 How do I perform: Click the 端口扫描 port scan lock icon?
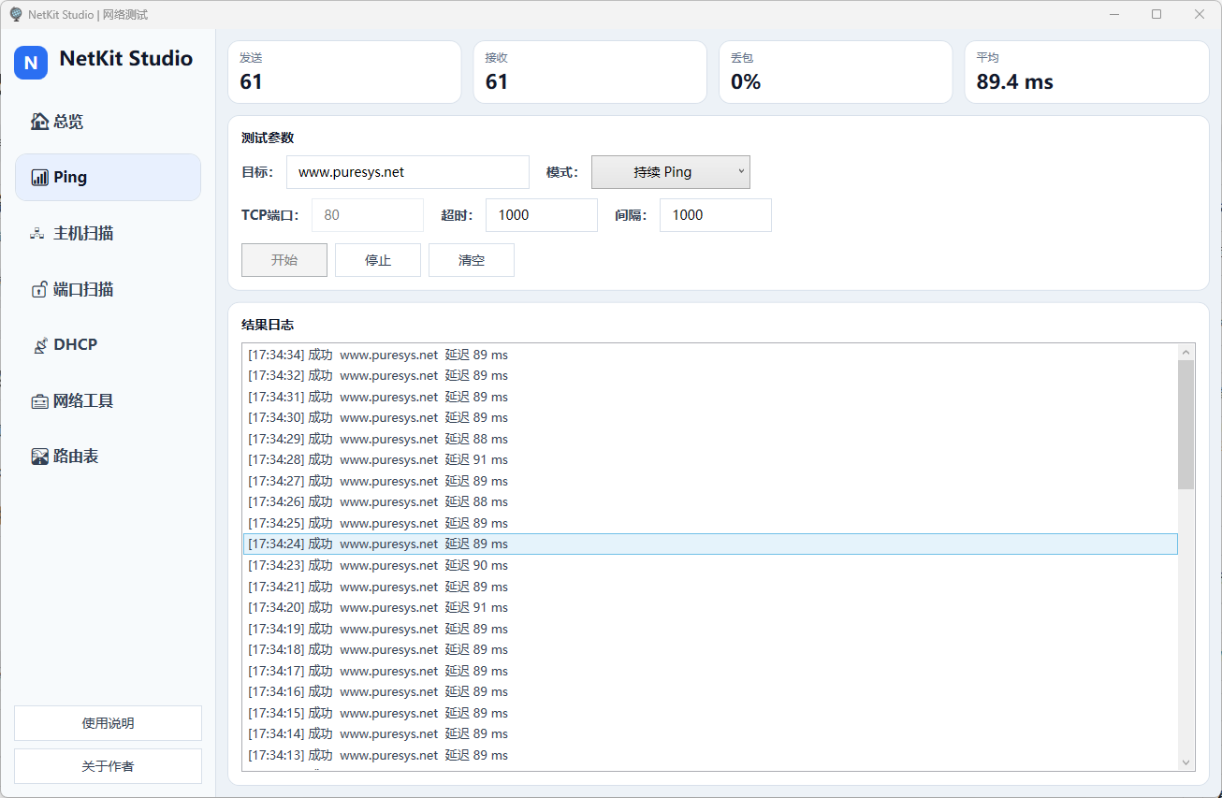pyautogui.click(x=39, y=290)
